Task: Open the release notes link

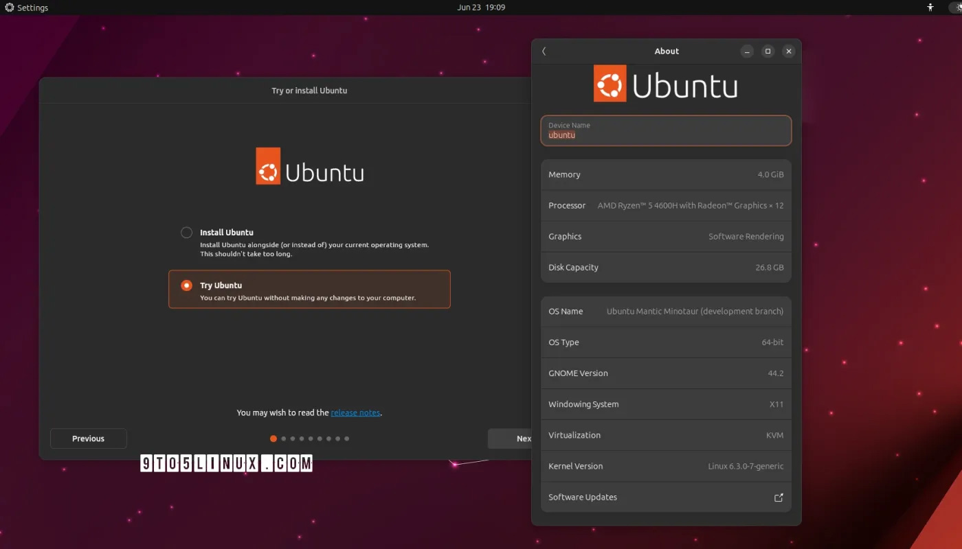Action: pos(355,412)
